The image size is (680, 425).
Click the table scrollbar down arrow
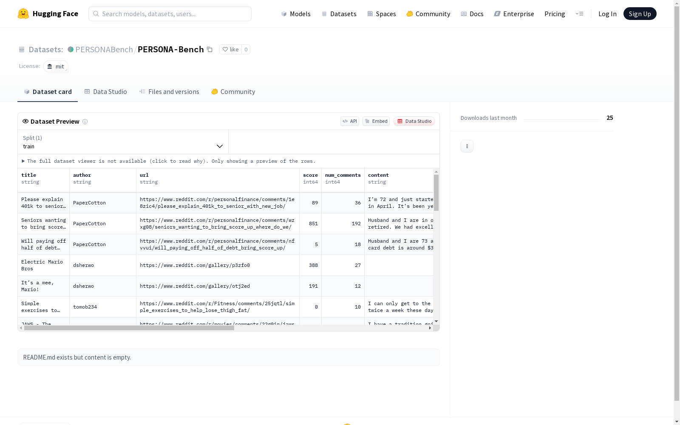[x=436, y=321]
